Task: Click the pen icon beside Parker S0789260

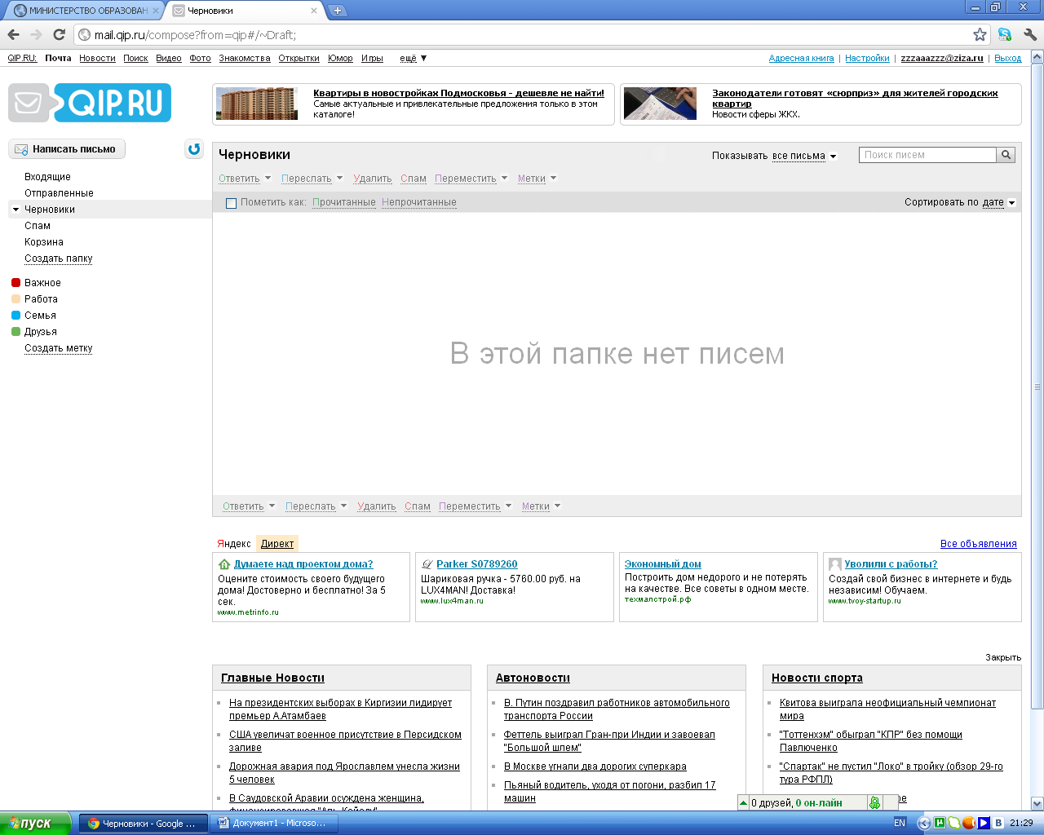Action: tap(427, 564)
